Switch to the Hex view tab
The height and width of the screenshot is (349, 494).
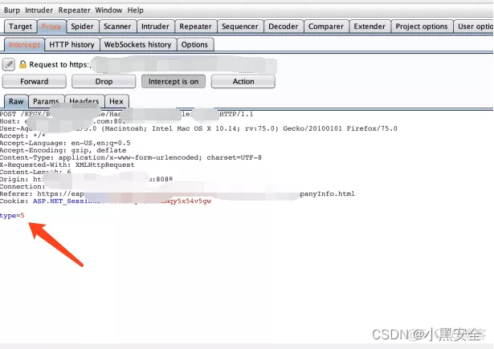[116, 101]
